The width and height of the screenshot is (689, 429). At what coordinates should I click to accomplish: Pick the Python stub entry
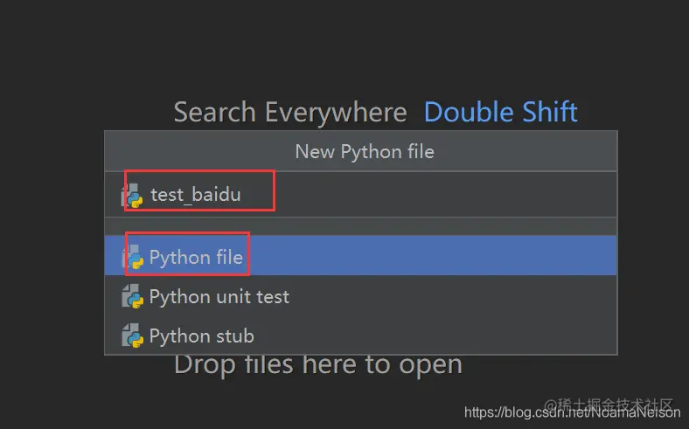point(201,336)
